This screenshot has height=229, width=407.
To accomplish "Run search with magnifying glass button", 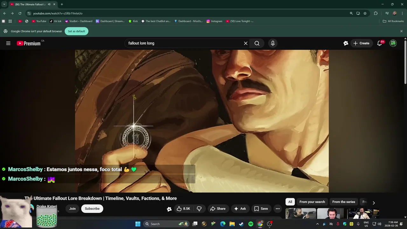I will click(257, 43).
